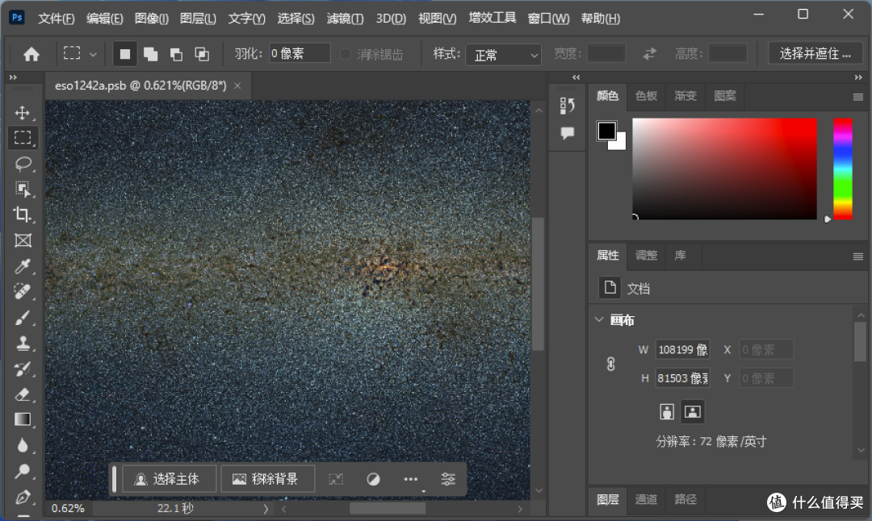The image size is (872, 521).
Task: Open the 样式 style dropdown set to 正常
Action: [503, 54]
